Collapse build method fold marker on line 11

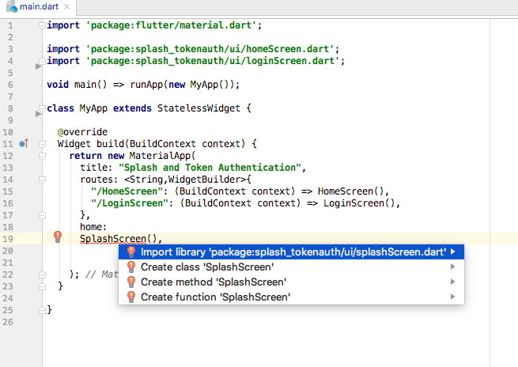42,144
